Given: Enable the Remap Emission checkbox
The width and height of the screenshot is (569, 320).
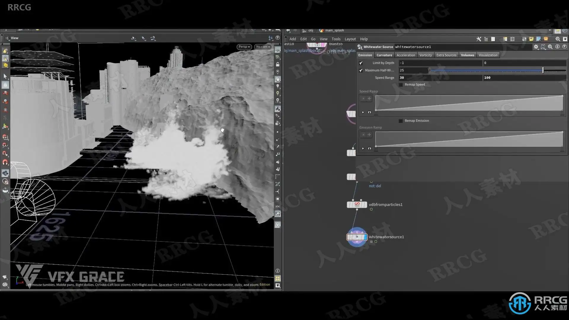Looking at the screenshot, I should pyautogui.click(x=401, y=121).
